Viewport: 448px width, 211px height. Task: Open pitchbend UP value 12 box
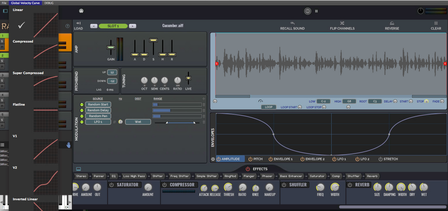pos(112,72)
